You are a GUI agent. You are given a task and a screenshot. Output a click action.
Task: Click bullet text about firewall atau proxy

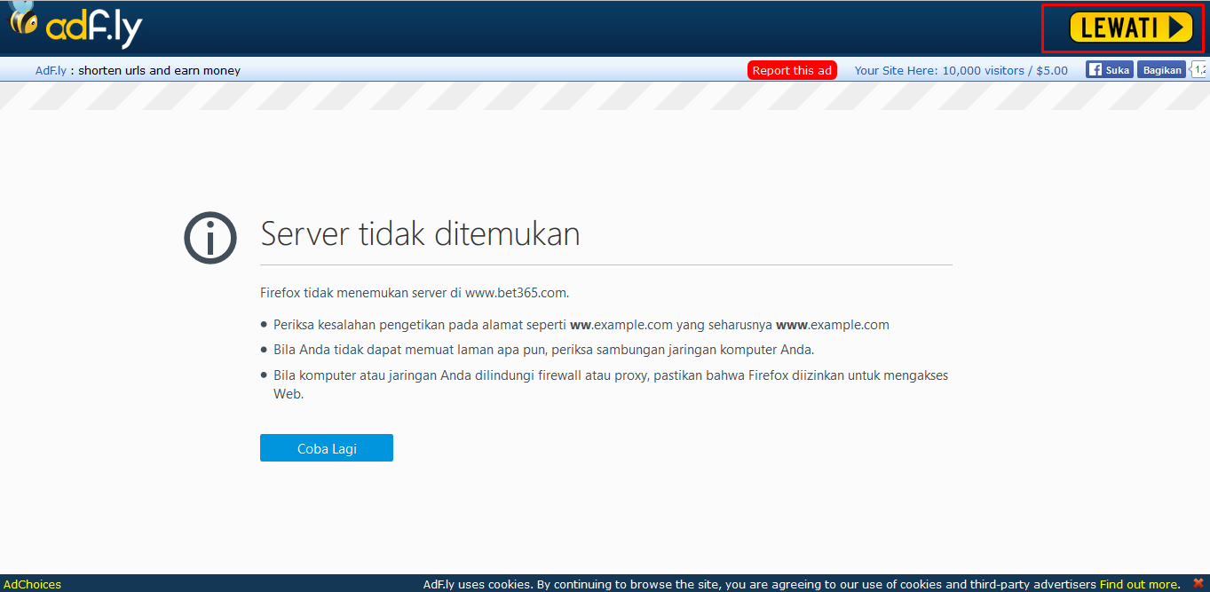[x=611, y=384]
